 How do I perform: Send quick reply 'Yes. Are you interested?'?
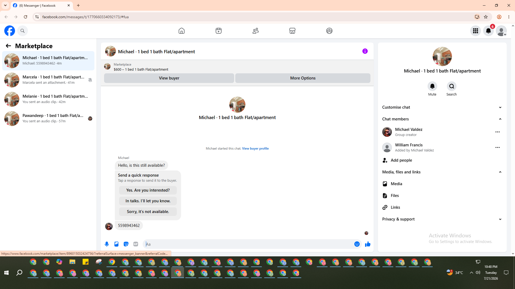[x=148, y=190]
